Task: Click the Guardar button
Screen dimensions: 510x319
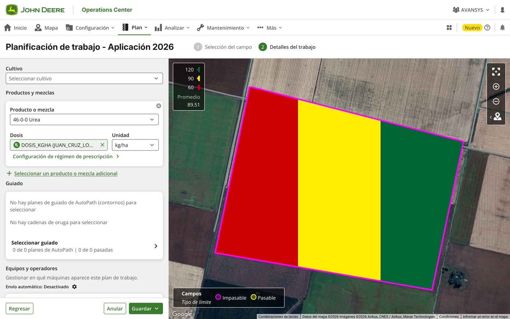Action: click(146, 308)
